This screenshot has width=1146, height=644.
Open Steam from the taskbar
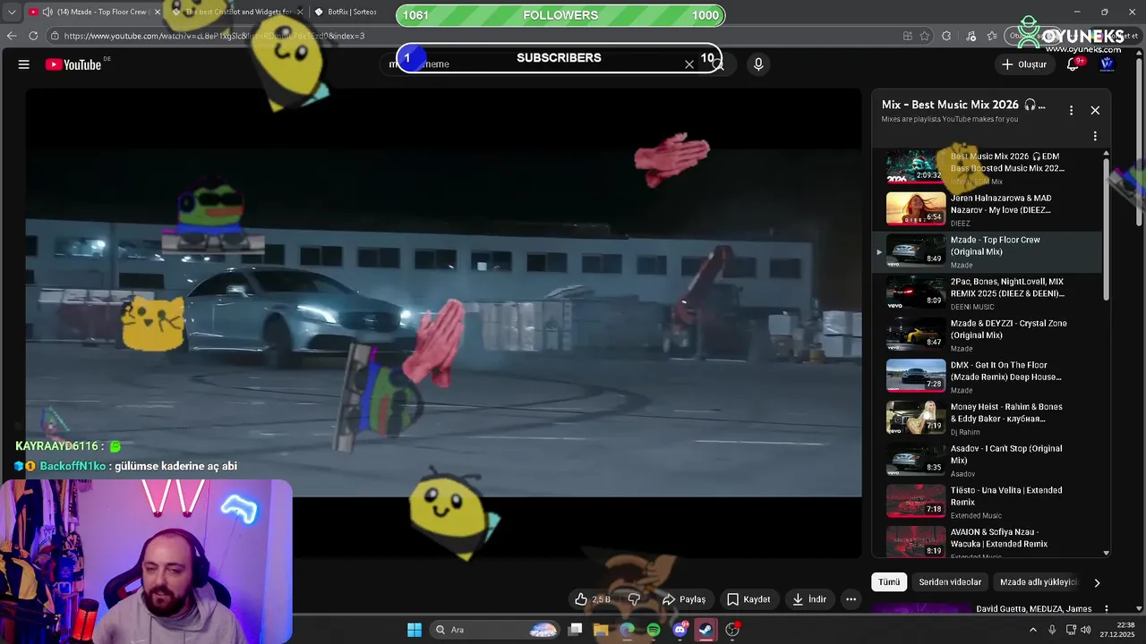pos(706,630)
